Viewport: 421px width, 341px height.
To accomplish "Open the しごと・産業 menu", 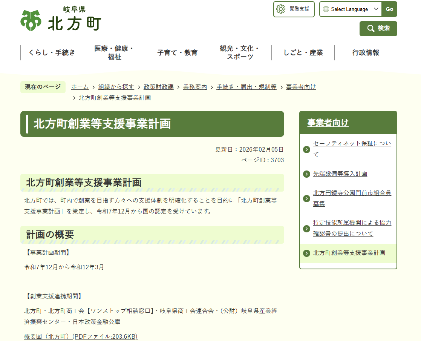I will click(x=303, y=53).
